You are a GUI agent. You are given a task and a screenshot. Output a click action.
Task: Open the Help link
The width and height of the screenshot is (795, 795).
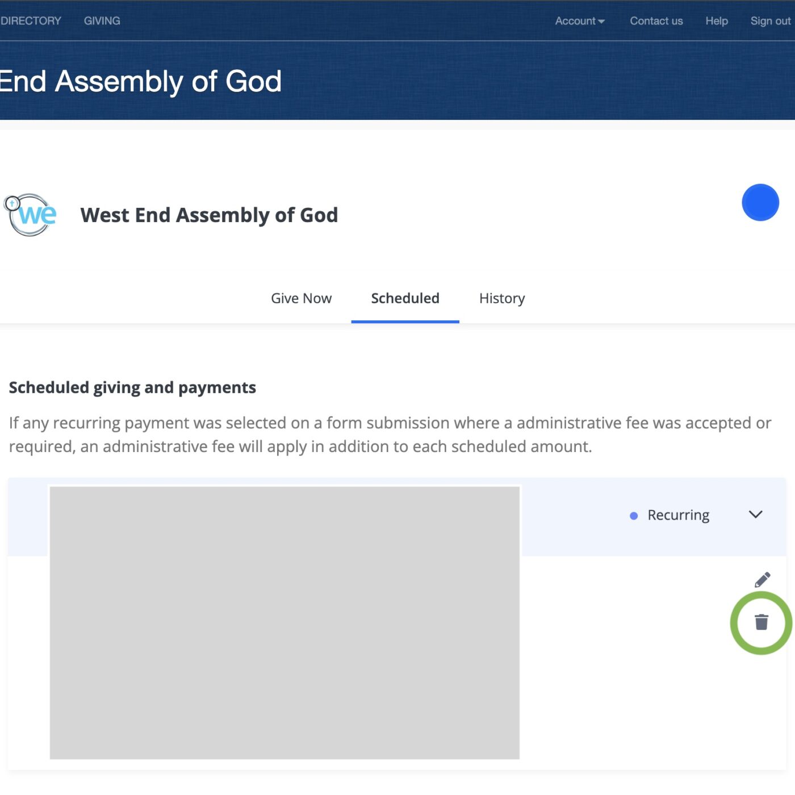717,21
